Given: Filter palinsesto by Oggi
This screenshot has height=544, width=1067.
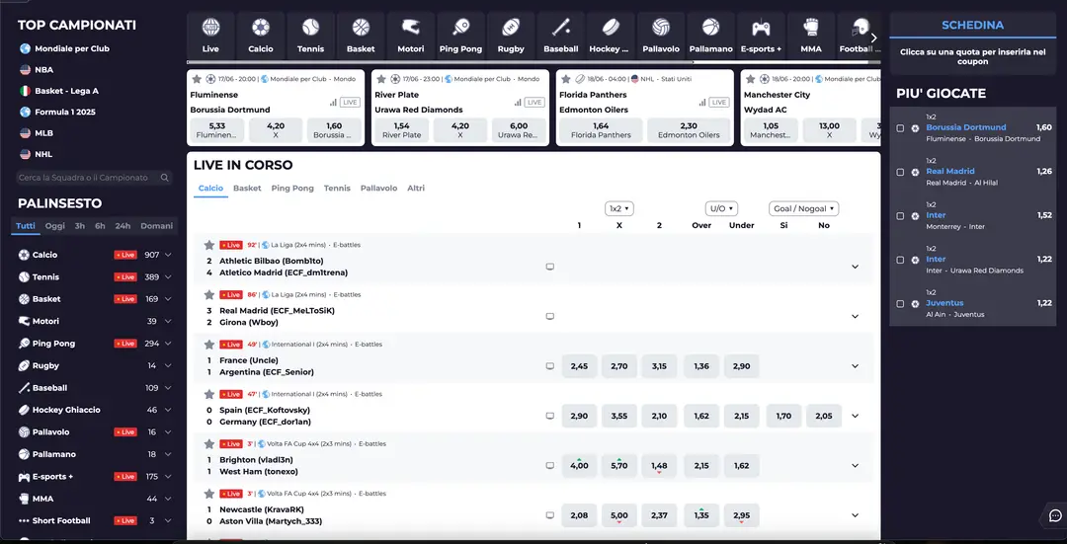Looking at the screenshot, I should click(x=55, y=226).
